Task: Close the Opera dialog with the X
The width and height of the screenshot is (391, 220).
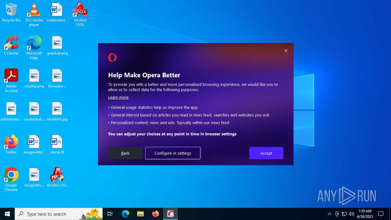Action: coord(286,51)
